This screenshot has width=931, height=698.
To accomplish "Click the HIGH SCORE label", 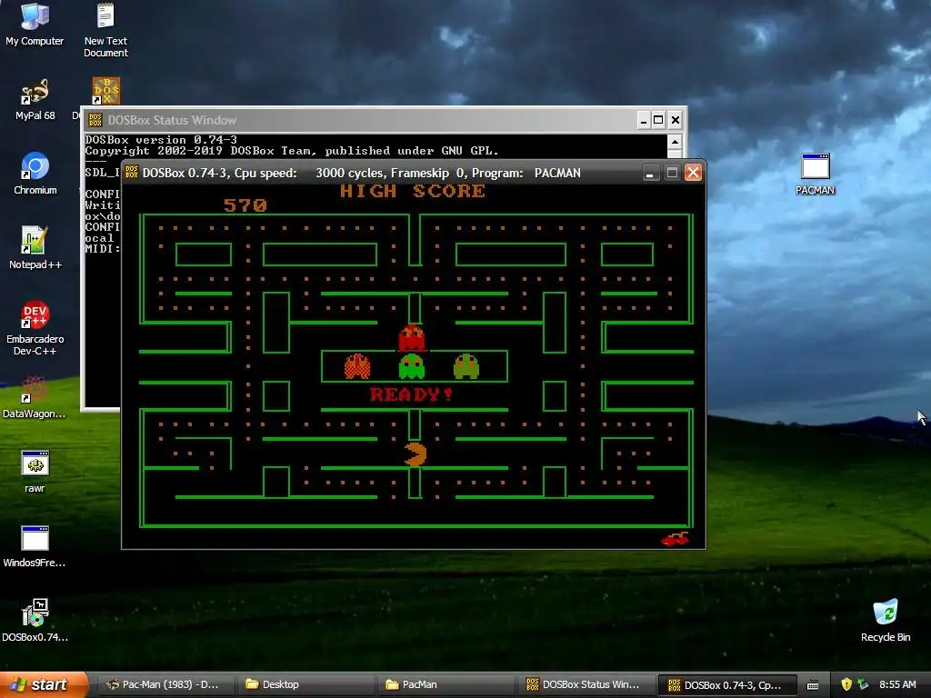I will 413,191.
